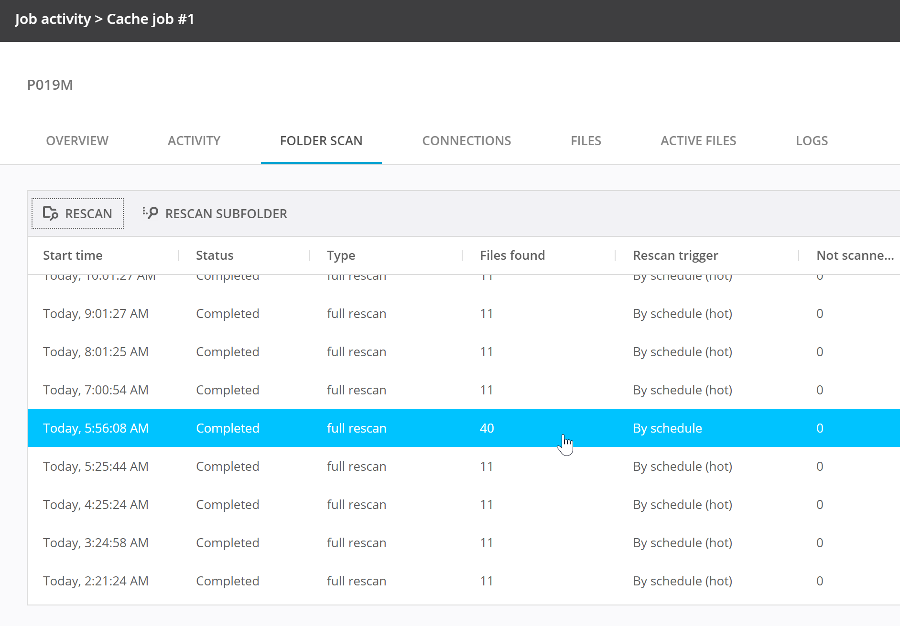Sort by Rescan trigger column header
Image resolution: width=900 pixels, height=626 pixels.
(x=675, y=255)
